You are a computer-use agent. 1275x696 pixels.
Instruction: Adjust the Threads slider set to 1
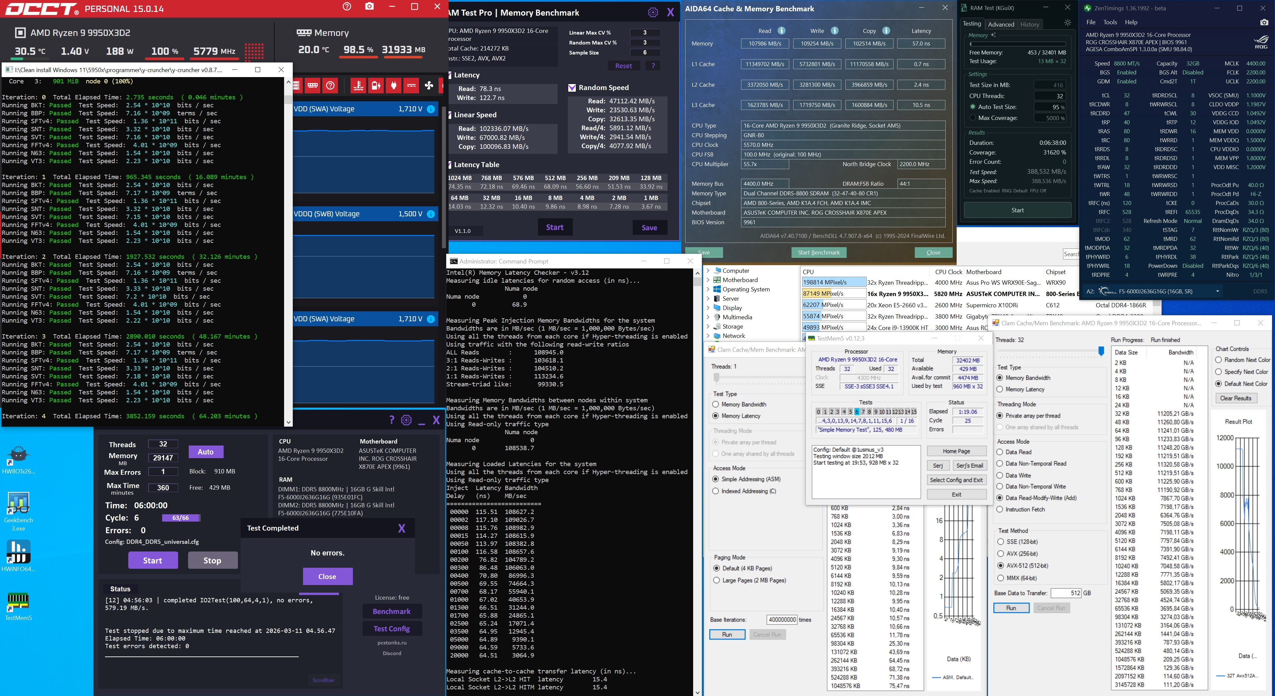click(716, 378)
